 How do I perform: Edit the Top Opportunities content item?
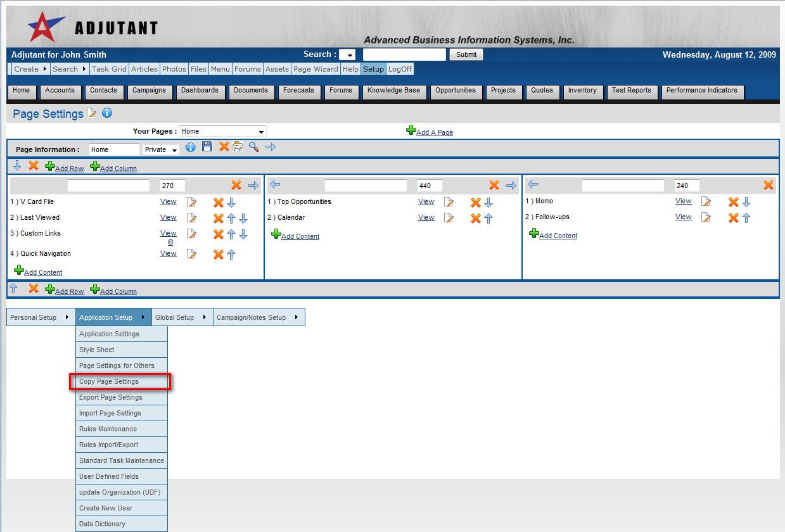(449, 202)
